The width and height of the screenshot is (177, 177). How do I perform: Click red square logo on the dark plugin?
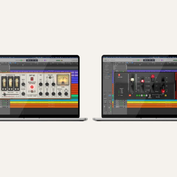pos(119,75)
